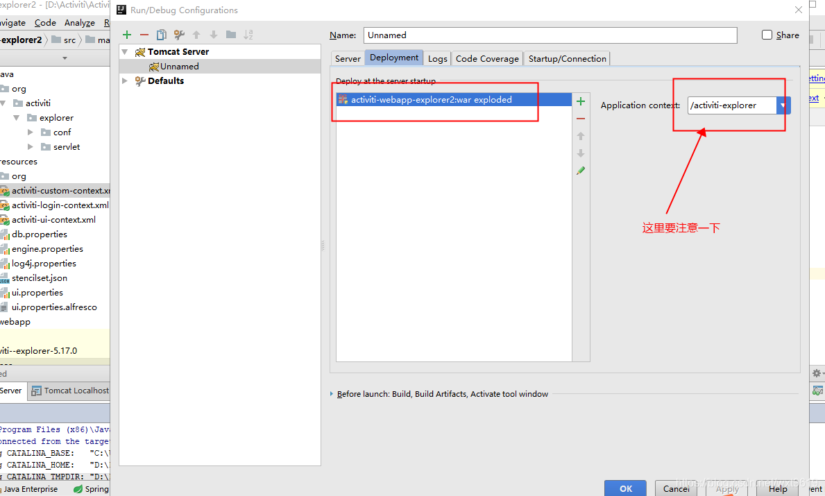Remove deployment artifact with red minus
Image resolution: width=825 pixels, height=496 pixels.
click(x=581, y=119)
